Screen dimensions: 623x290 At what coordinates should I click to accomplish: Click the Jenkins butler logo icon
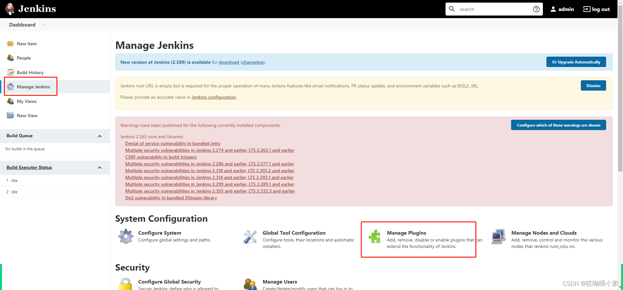(x=10, y=9)
